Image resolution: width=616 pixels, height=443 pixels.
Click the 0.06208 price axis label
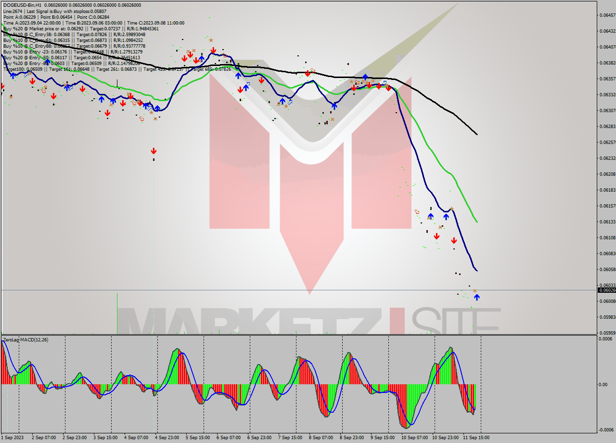pos(608,174)
